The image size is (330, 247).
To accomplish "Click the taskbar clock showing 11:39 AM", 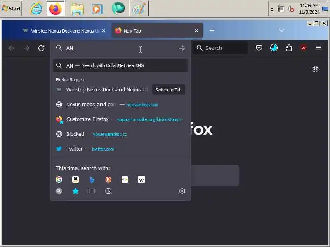I will click(x=309, y=9).
